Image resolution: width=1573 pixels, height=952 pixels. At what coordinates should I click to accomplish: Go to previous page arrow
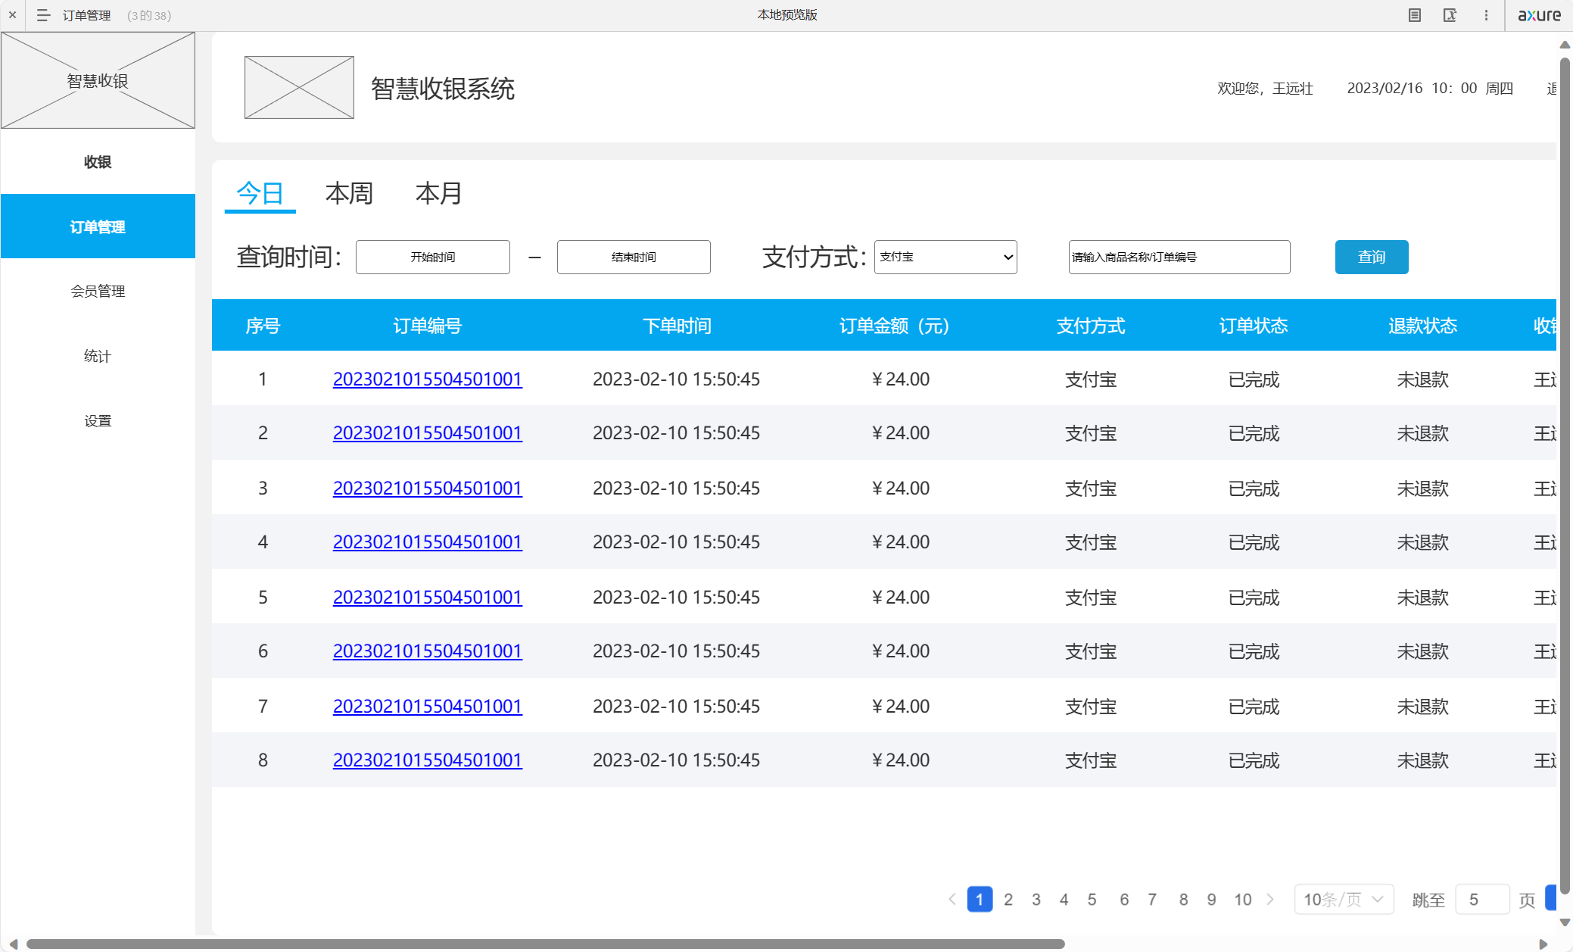coord(952,899)
